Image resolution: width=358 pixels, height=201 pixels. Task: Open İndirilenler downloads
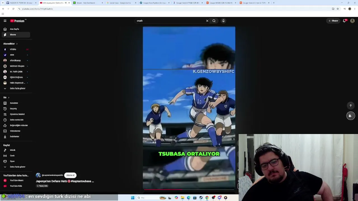tap(16, 137)
